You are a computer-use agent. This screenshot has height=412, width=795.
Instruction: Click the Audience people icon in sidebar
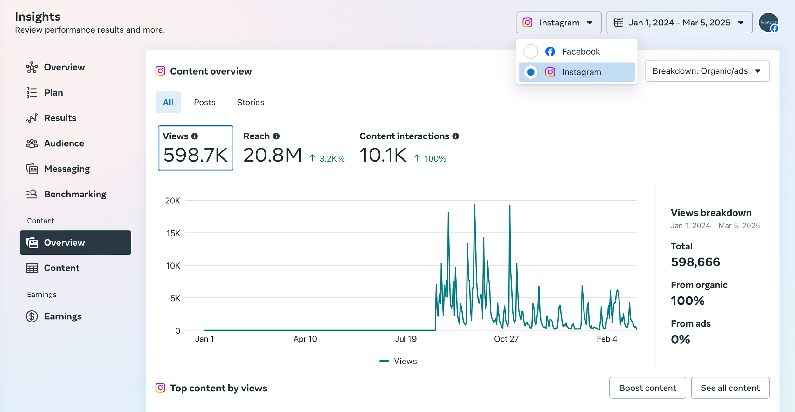(32, 143)
